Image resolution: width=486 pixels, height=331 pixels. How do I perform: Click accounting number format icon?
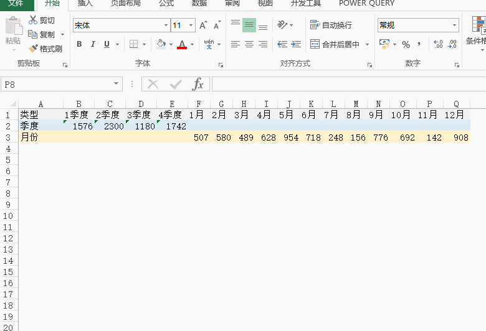click(384, 44)
